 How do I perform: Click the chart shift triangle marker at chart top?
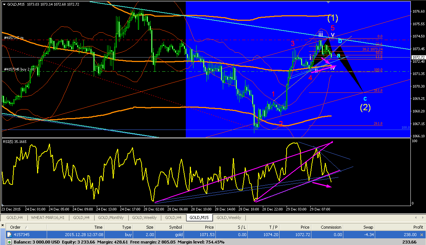(328, 2)
